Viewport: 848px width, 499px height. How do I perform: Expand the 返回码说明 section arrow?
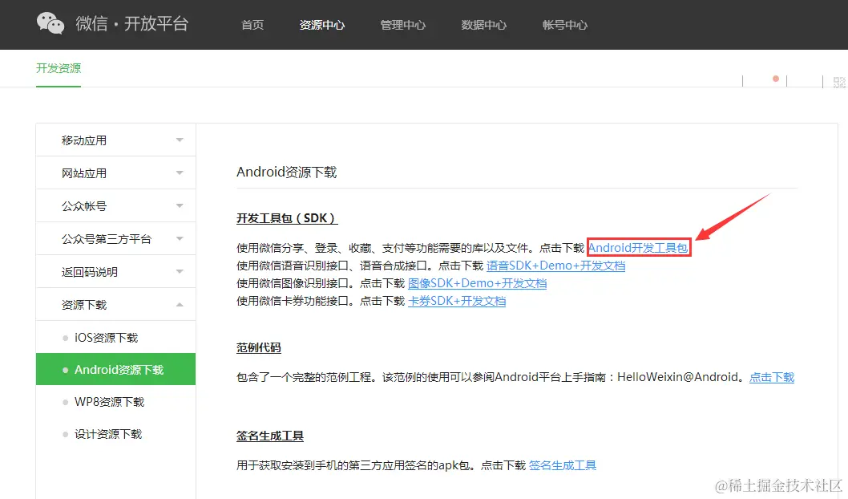click(x=180, y=272)
